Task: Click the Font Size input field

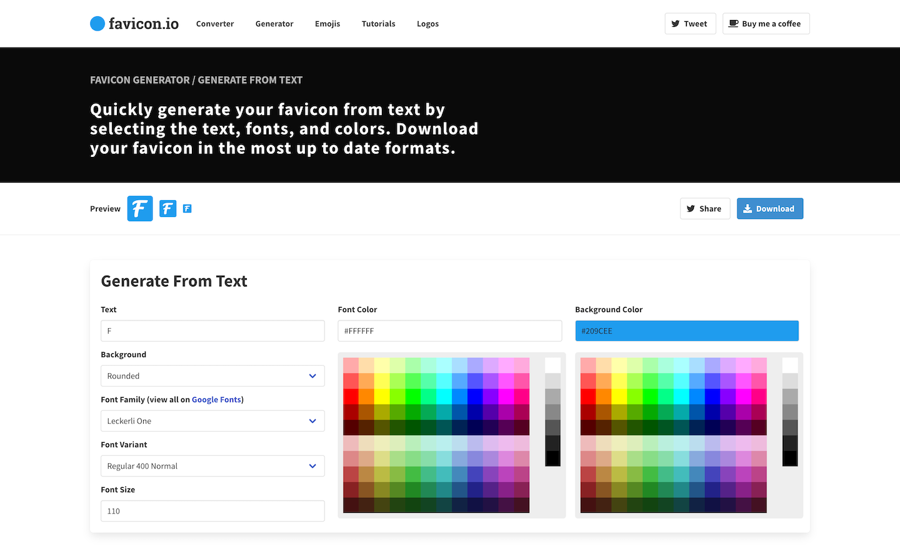Action: point(212,511)
